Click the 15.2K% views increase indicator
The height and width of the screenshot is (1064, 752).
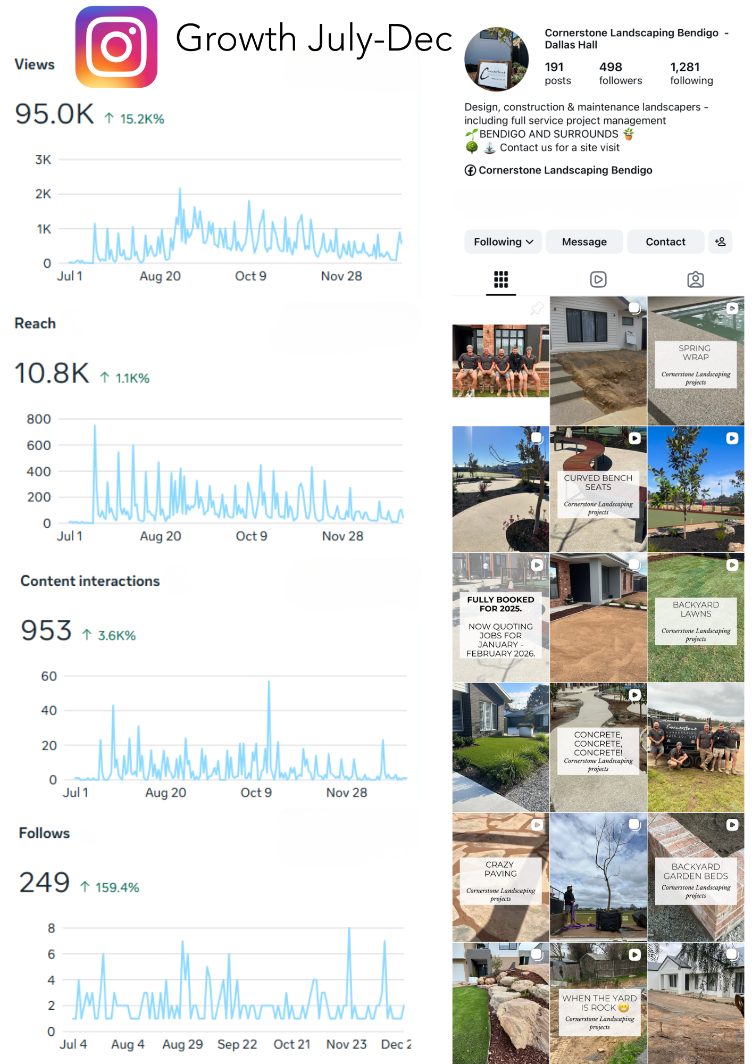pyautogui.click(x=134, y=119)
